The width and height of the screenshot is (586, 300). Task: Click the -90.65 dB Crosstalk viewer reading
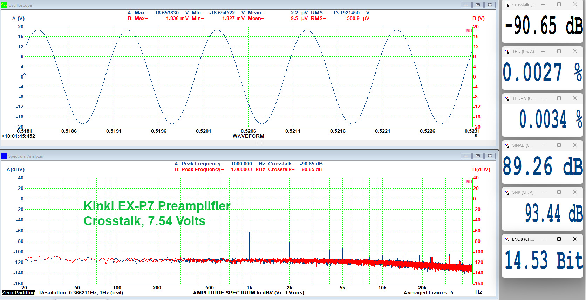[544, 26]
